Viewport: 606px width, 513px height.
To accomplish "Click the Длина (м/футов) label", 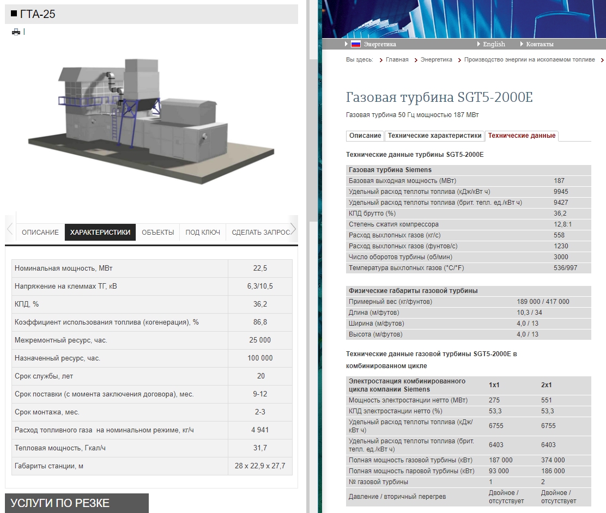I will coord(374,313).
